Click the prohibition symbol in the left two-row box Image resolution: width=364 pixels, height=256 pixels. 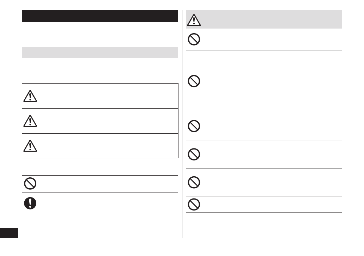(30, 184)
